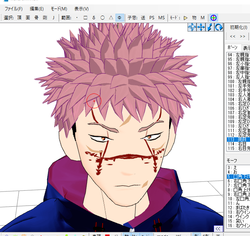Select bone row 94 in bone list
Image resolution: width=250 pixels, height=236 pixels.
pos(238,55)
